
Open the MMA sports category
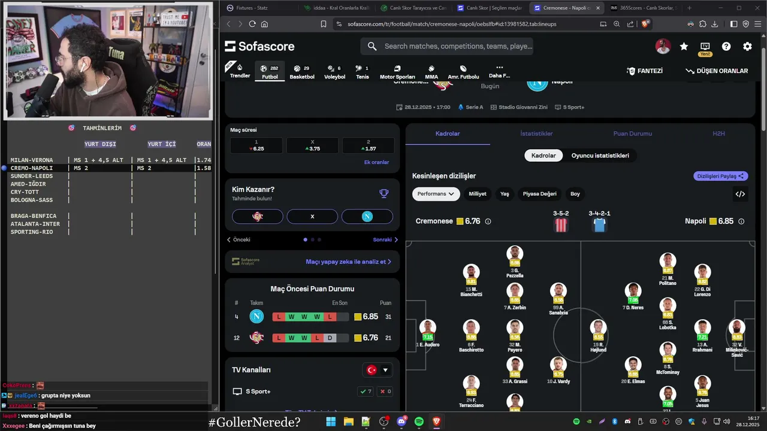coord(431,72)
